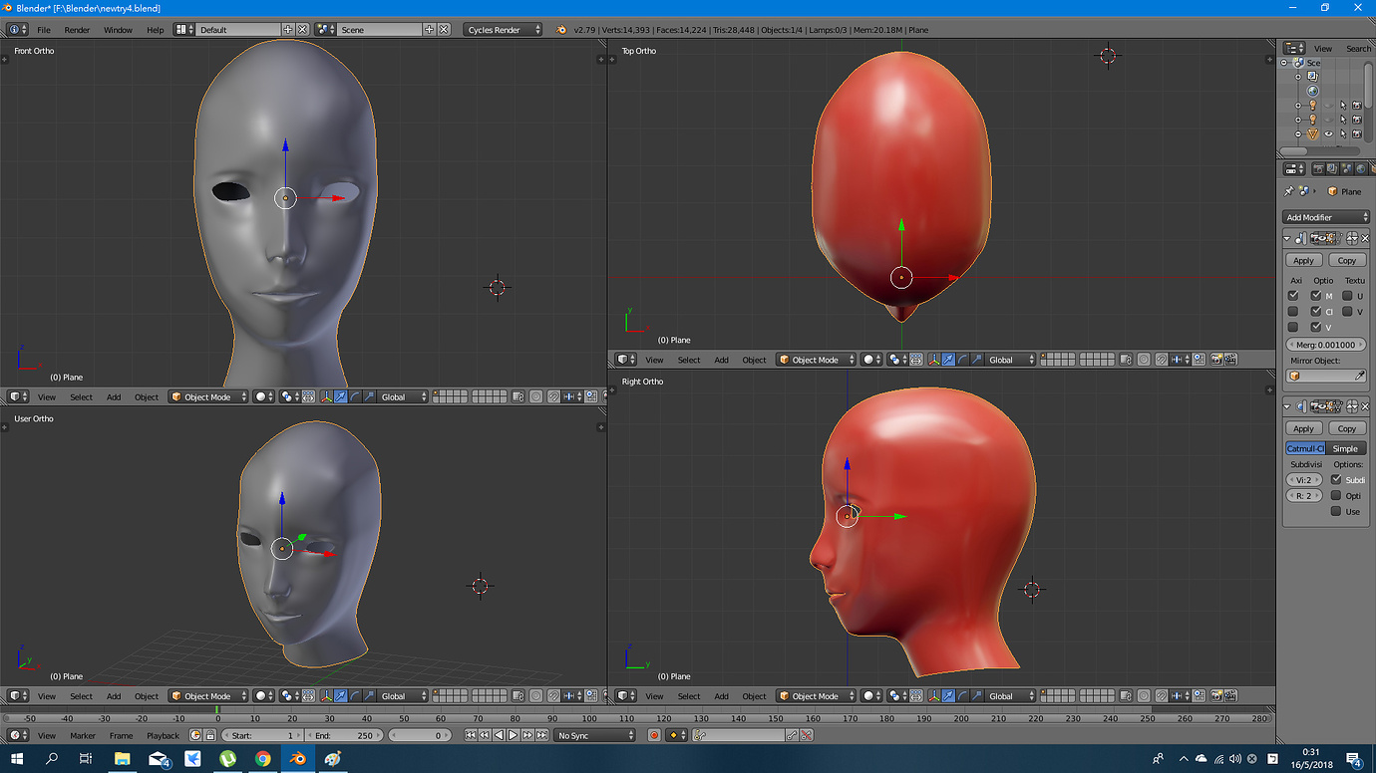Click the Top Ortho pivot point icon
Screen dimensions: 1376x773
(897, 360)
